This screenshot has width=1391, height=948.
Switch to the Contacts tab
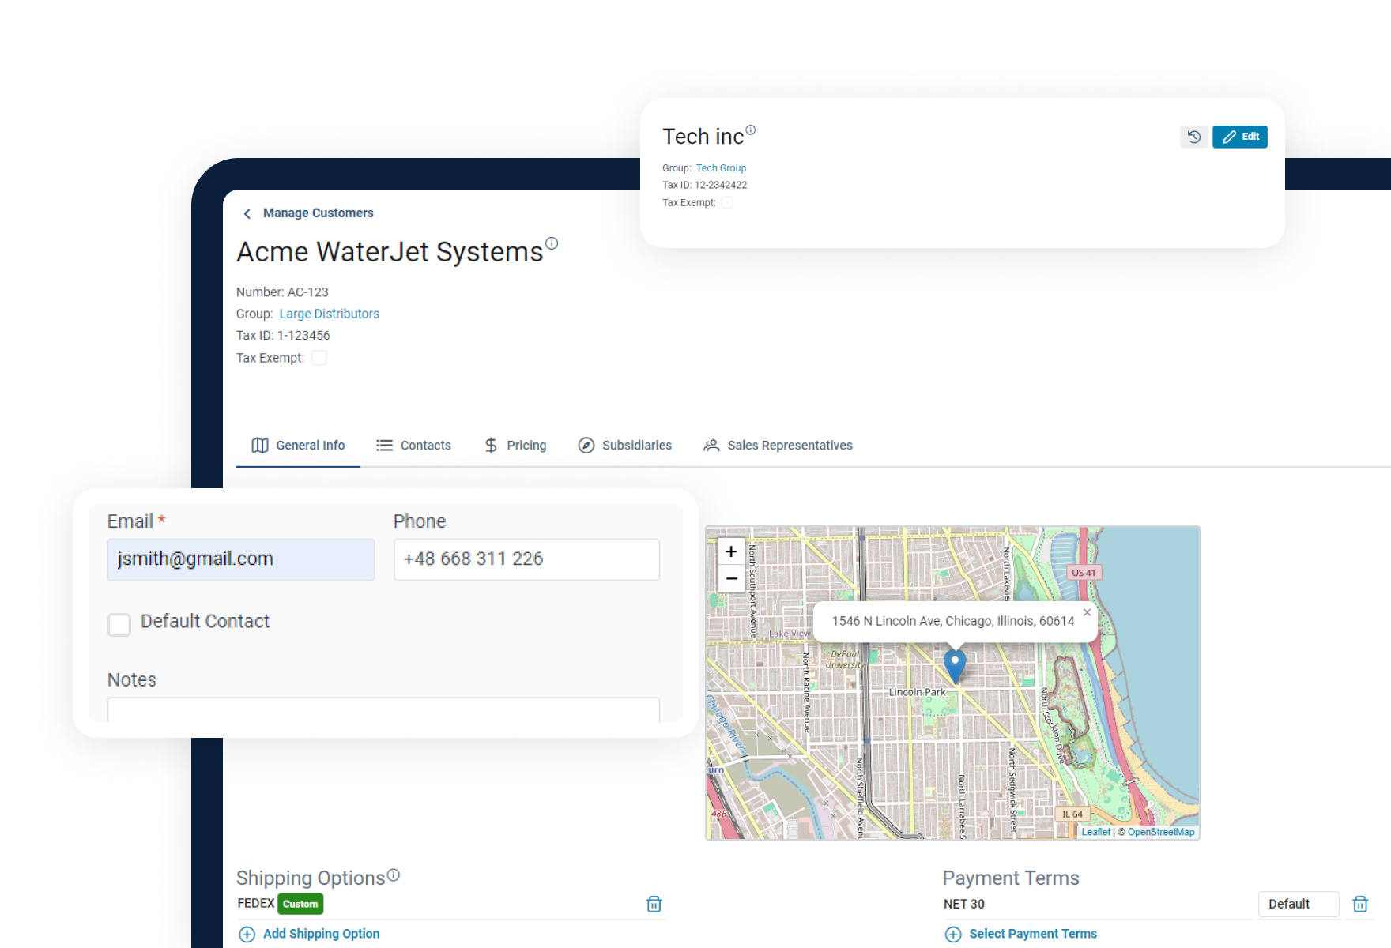(x=413, y=446)
